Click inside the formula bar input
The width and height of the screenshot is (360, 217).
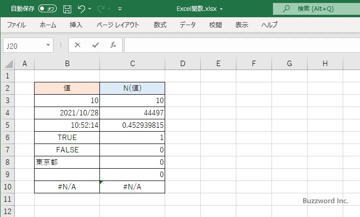(x=237, y=45)
